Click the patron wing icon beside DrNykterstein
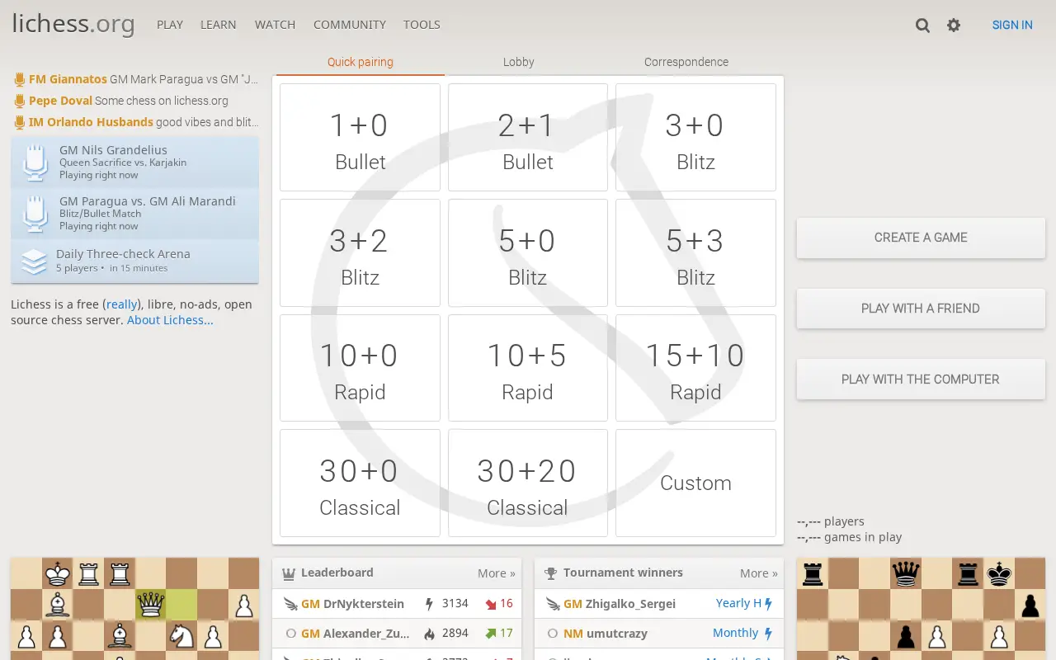 click(x=290, y=604)
